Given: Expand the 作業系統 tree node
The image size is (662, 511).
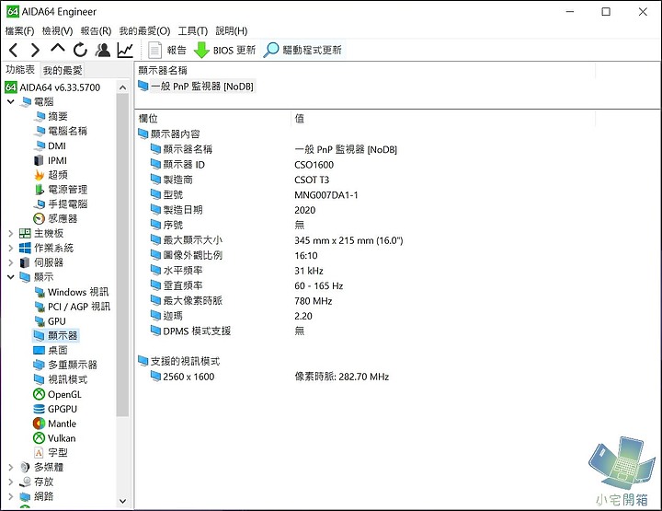Looking at the screenshot, I should tap(11, 248).
